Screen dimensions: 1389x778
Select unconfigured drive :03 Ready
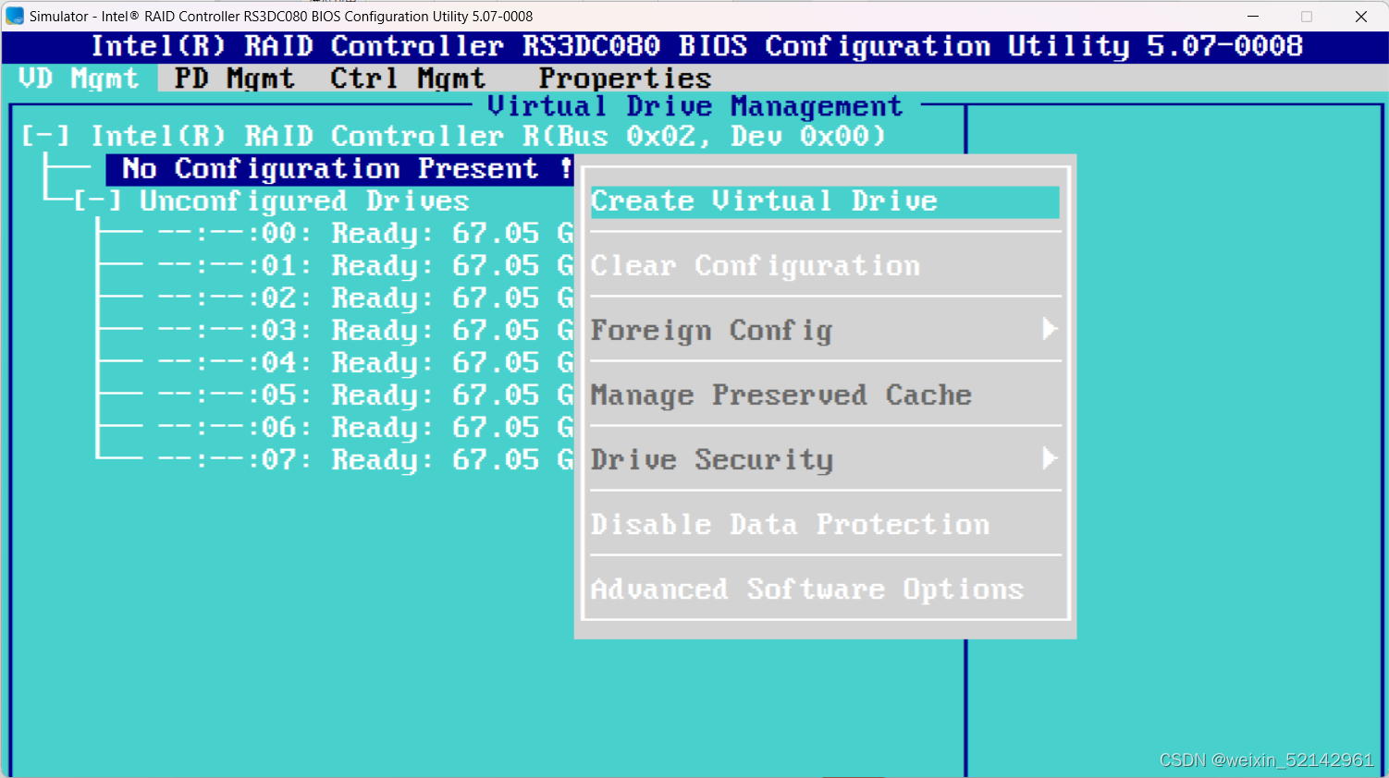click(x=365, y=331)
